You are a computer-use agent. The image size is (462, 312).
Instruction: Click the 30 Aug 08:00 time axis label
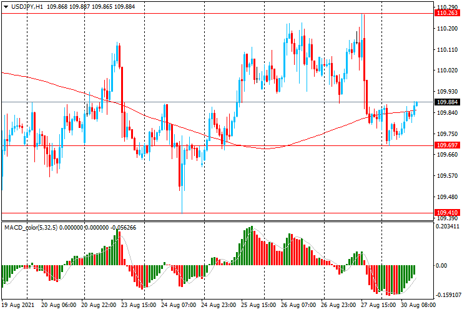pyautogui.click(x=418, y=305)
